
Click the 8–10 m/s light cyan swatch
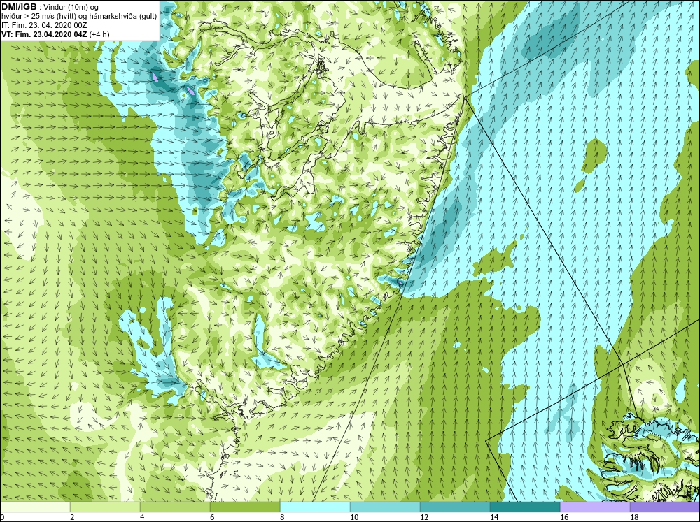[315, 507]
